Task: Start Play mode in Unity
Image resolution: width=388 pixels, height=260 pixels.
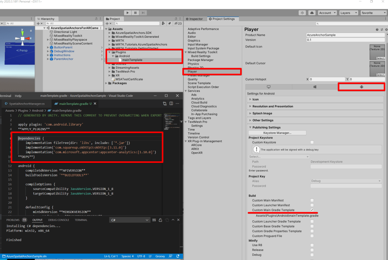Action: 128,13
